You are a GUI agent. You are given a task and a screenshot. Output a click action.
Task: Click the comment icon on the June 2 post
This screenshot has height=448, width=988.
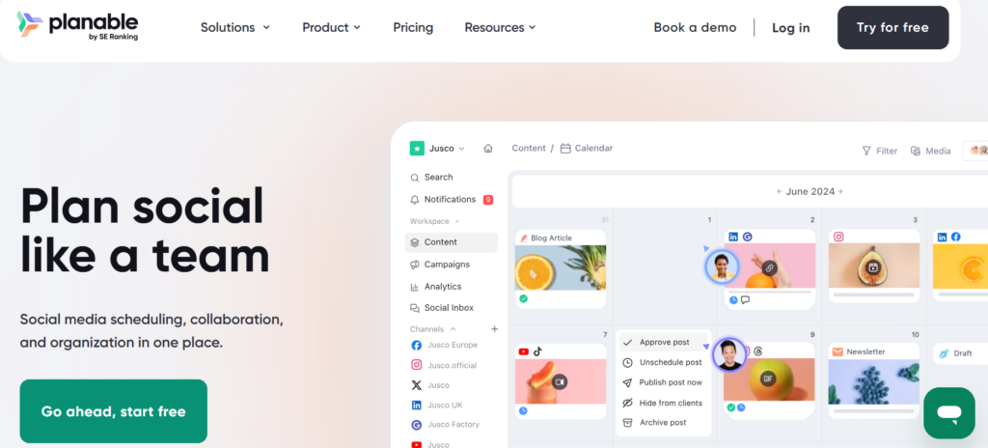746,299
